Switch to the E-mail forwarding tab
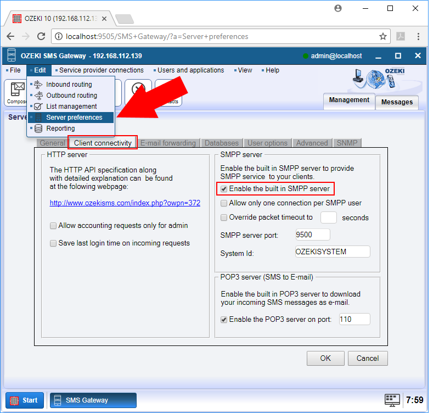Viewport: 439px width, 413px height. tap(168, 142)
